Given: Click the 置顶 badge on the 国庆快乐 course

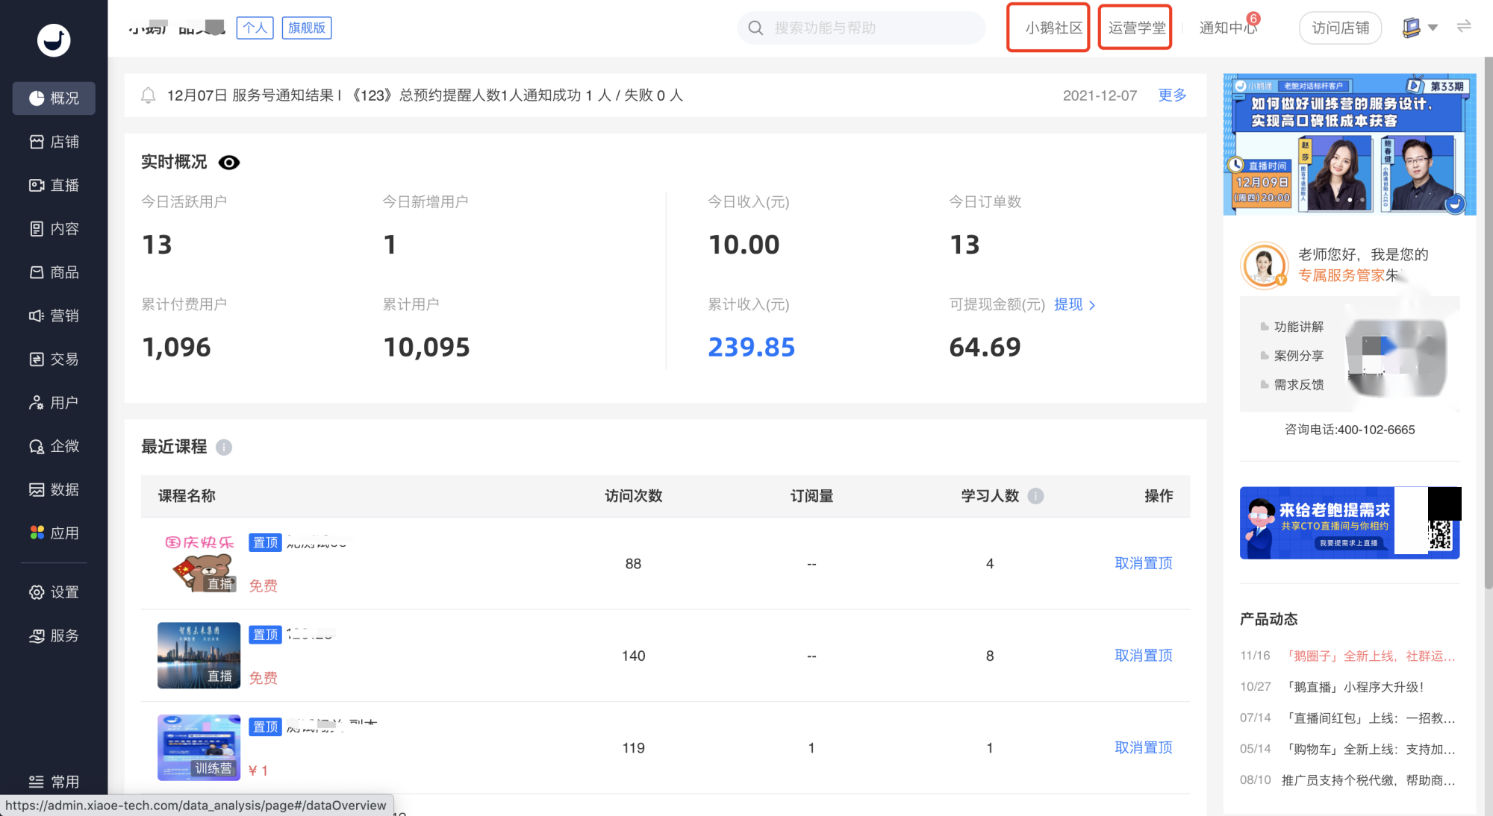Looking at the screenshot, I should tap(265, 542).
